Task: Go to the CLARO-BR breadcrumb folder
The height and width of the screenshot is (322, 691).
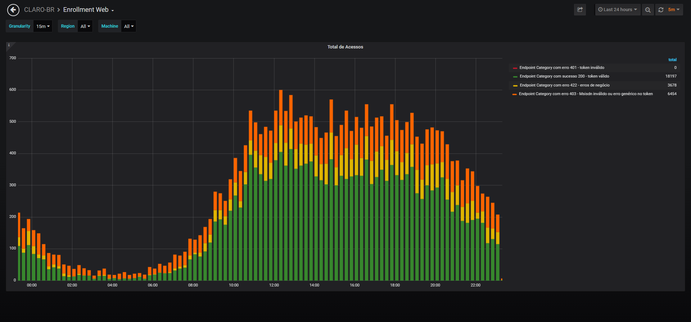Action: [x=39, y=10]
